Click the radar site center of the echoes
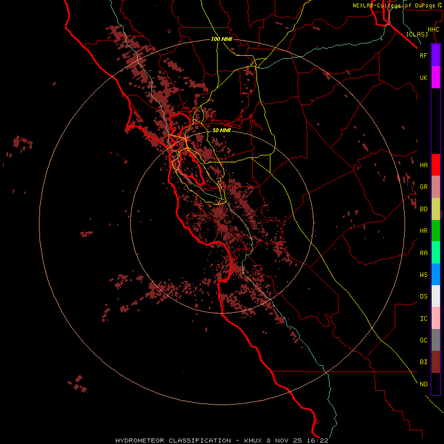 (222, 222)
